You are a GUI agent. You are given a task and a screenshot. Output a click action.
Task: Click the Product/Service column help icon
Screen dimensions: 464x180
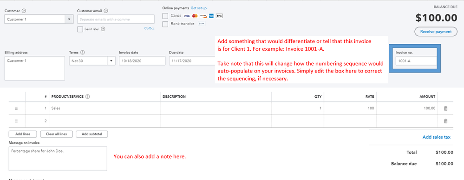tap(88, 97)
